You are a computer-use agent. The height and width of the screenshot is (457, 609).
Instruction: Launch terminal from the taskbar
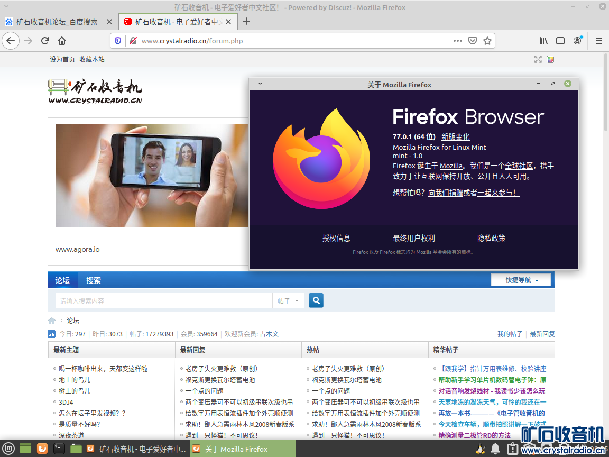tap(59, 449)
